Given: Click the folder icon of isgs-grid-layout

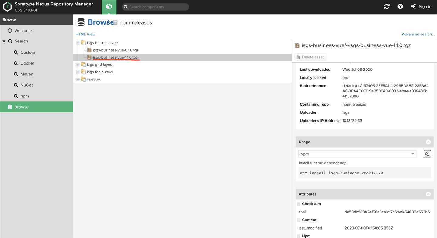Looking at the screenshot, I should coord(83,65).
